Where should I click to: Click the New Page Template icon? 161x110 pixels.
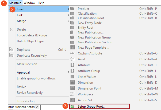tap(72, 48)
